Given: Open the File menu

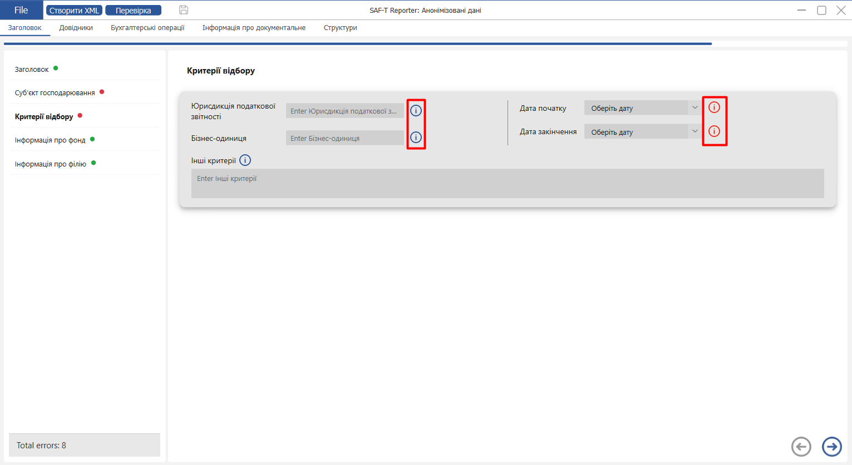Looking at the screenshot, I should [21, 10].
